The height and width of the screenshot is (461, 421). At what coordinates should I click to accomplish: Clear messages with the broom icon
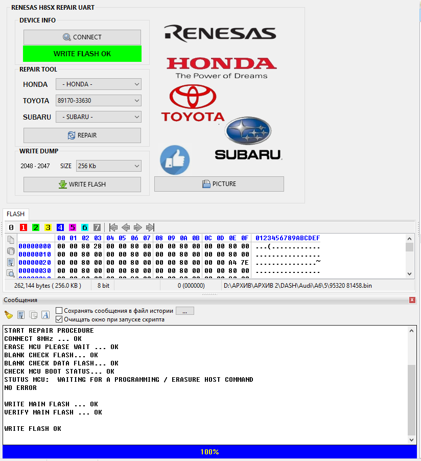[x=9, y=315]
